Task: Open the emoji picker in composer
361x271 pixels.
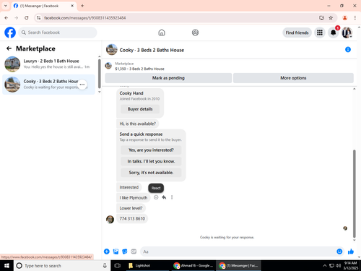Action: (x=339, y=251)
